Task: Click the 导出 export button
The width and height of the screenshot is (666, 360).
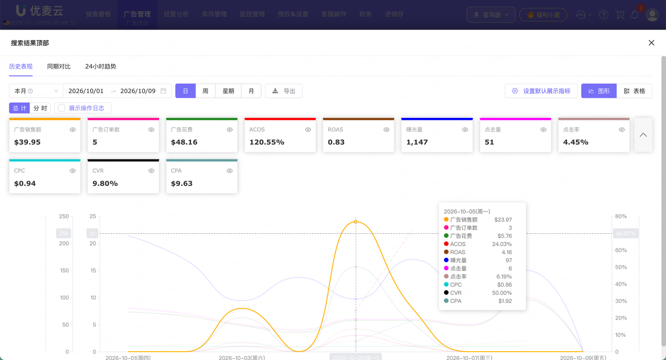Action: [x=284, y=91]
